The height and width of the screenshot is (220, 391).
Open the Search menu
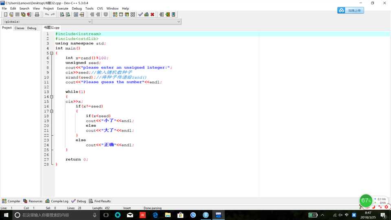click(x=24, y=9)
